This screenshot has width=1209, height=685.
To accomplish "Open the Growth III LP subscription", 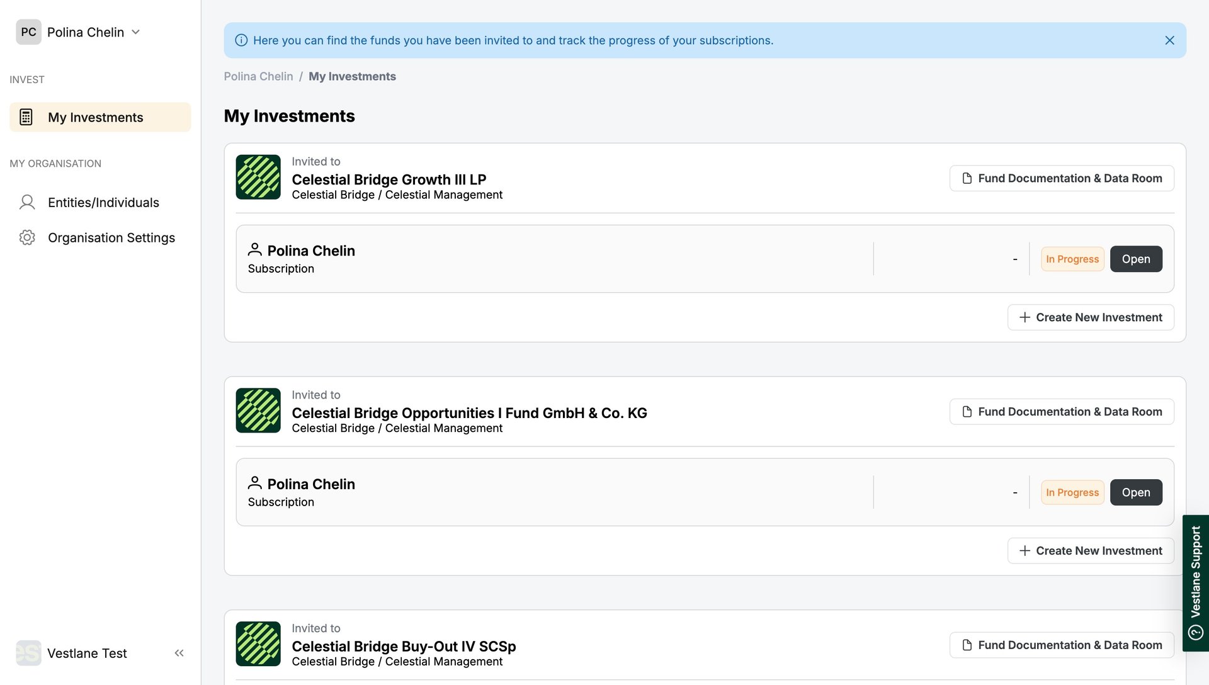I will tap(1135, 259).
